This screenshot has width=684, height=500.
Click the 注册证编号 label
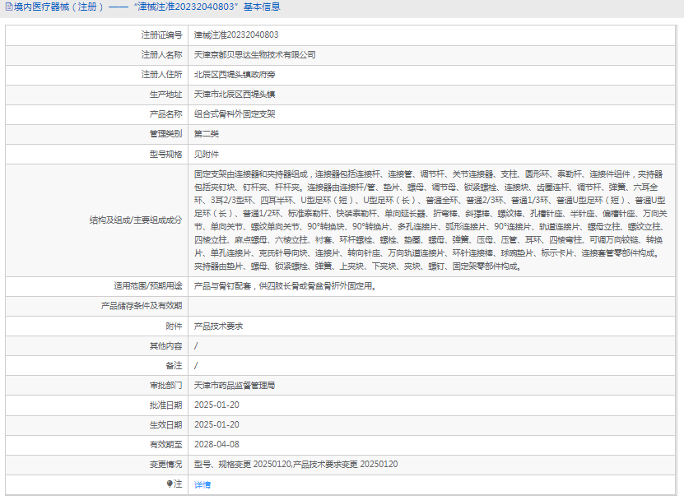point(161,35)
